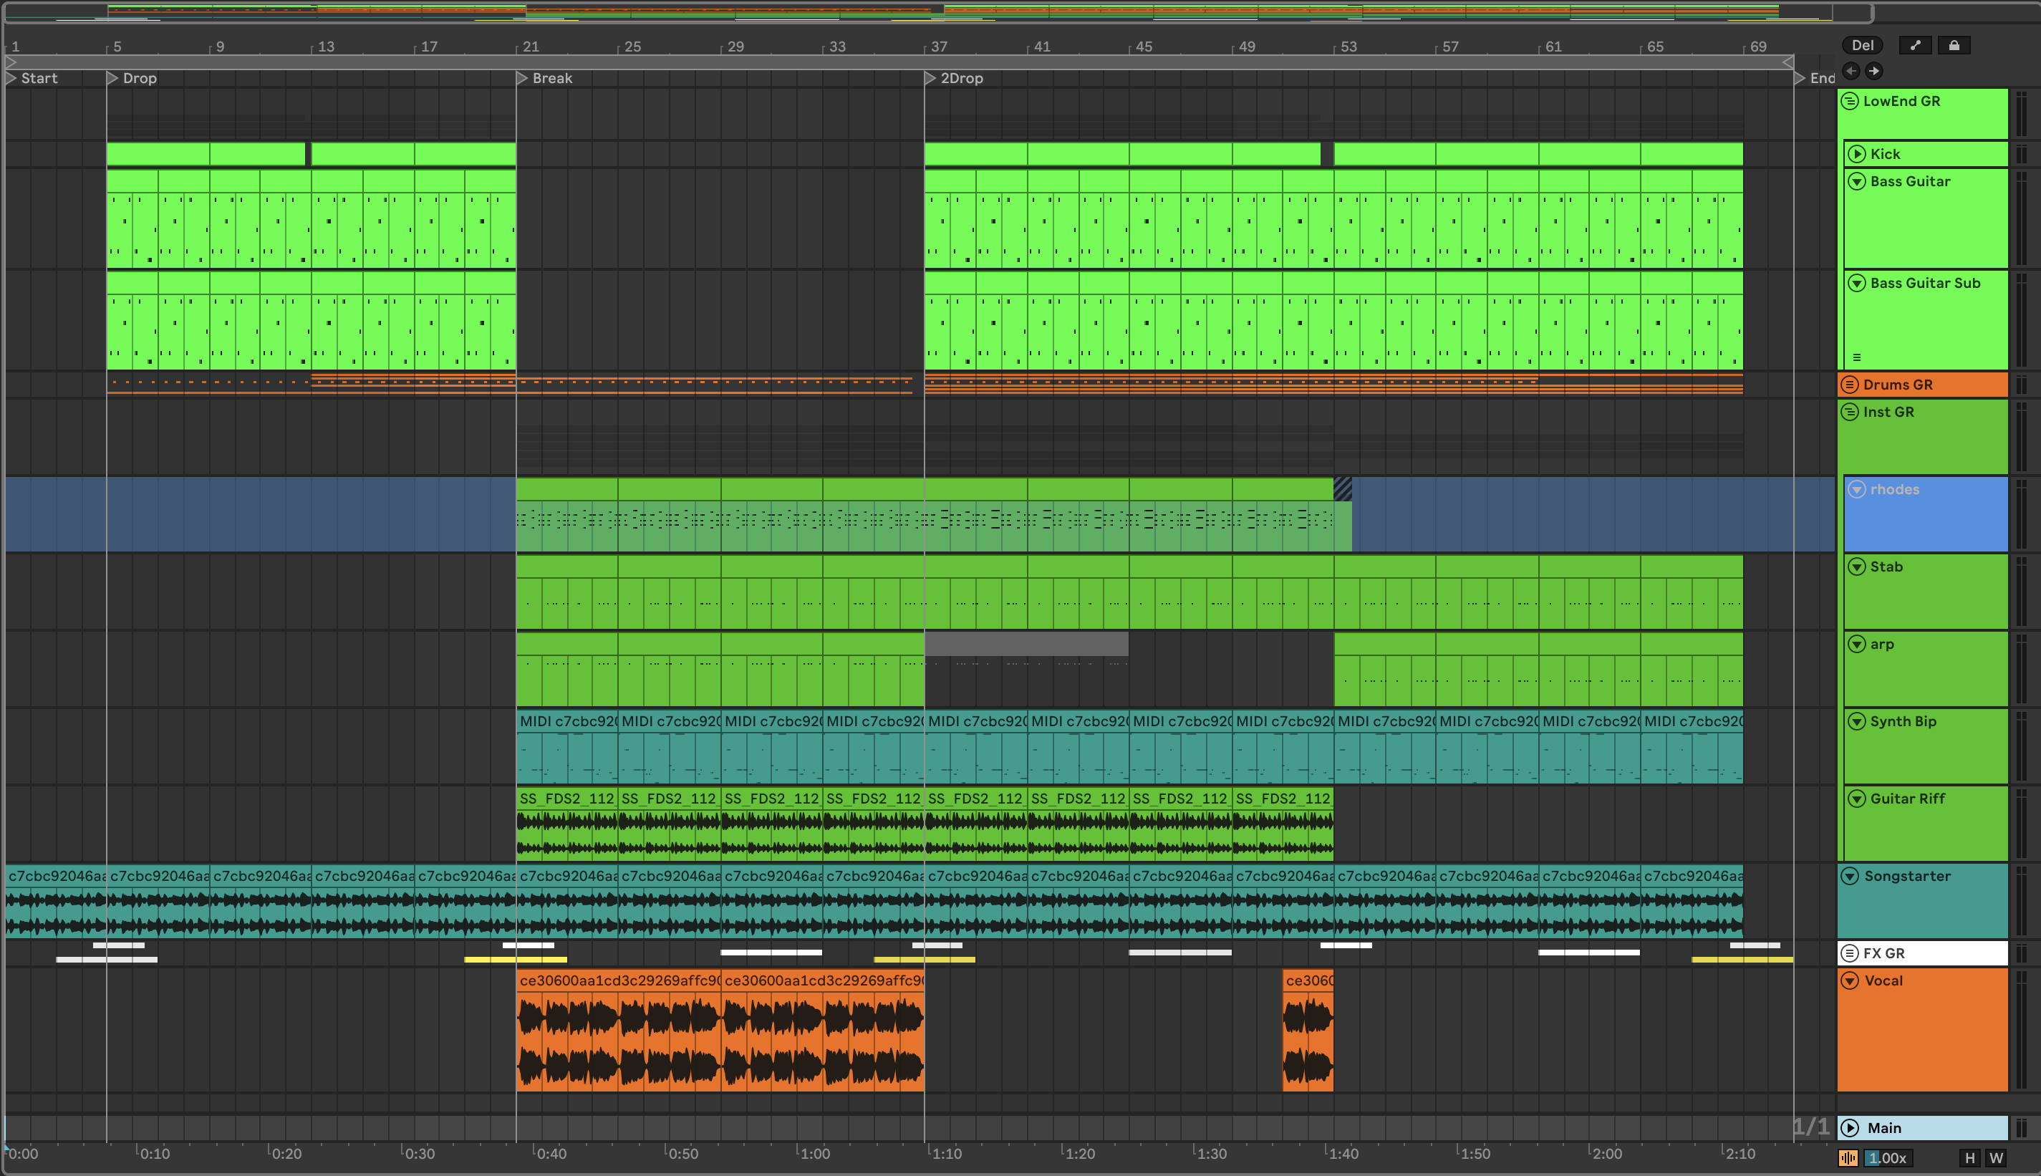Select the Songstarter track name
The height and width of the screenshot is (1176, 2041).
1907,875
